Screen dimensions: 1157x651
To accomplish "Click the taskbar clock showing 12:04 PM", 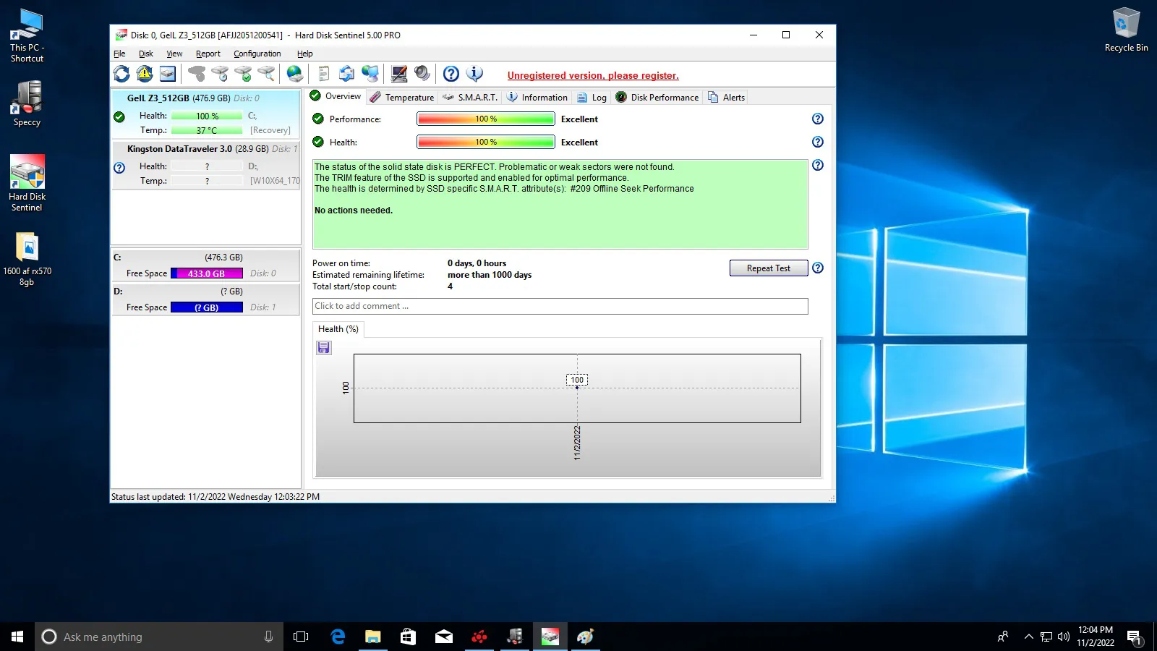I will click(1096, 637).
